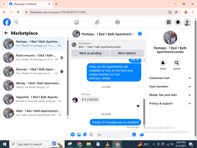Go back from Marketplace chats arrow
The image size is (197, 148).
point(6,33)
